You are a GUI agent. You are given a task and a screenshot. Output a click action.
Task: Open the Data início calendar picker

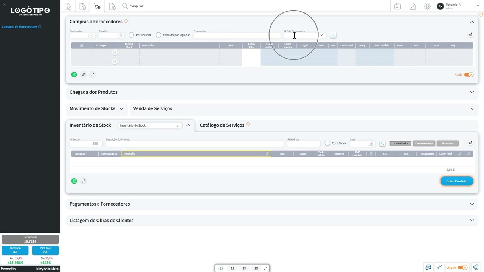[x=91, y=36]
